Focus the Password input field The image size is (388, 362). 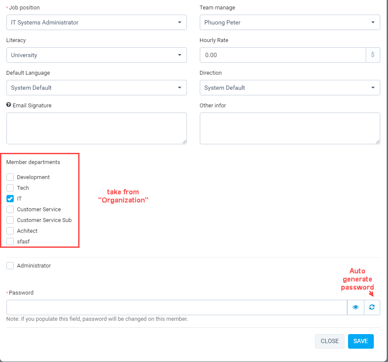[x=177, y=307]
